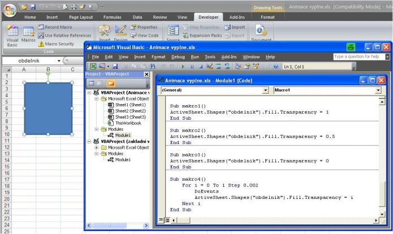Open the VBA Tools menu
393x234 pixels.
coord(210,57)
